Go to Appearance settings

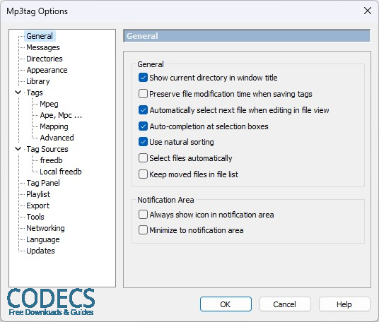tap(47, 70)
